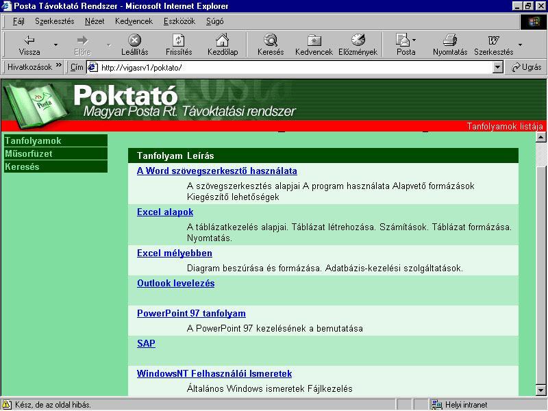Screen dimensions: 548x411
Task: Open dropdown arrow next to Vissza
Action: click(55, 45)
